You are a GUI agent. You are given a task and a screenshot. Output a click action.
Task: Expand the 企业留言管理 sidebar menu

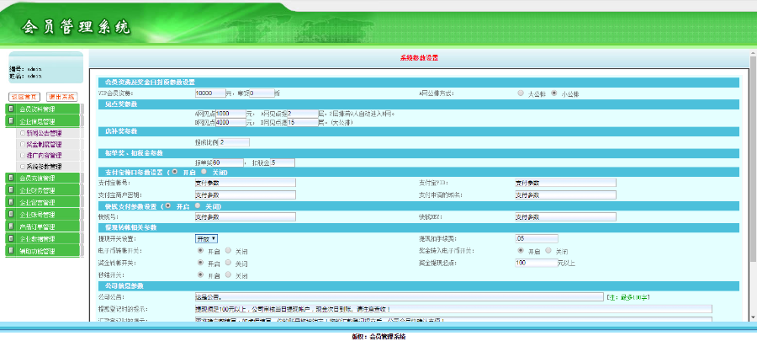[43, 202]
